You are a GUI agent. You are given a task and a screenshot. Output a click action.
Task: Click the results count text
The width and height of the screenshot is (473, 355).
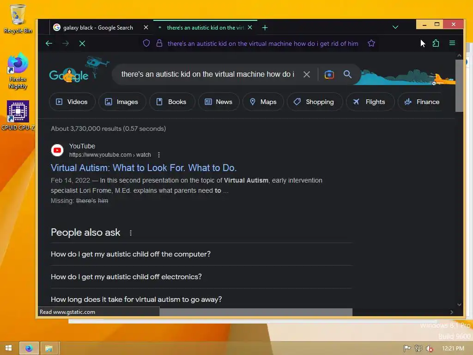tap(108, 129)
